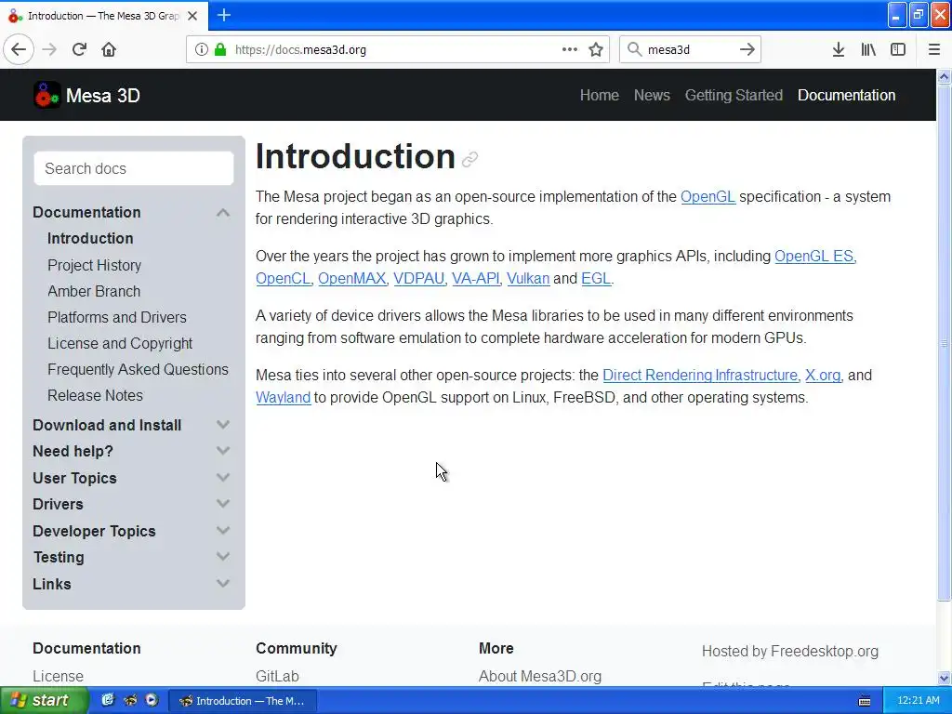This screenshot has width=952, height=714.
Task: Select the Introduction taskbar window button
Action: (242, 701)
